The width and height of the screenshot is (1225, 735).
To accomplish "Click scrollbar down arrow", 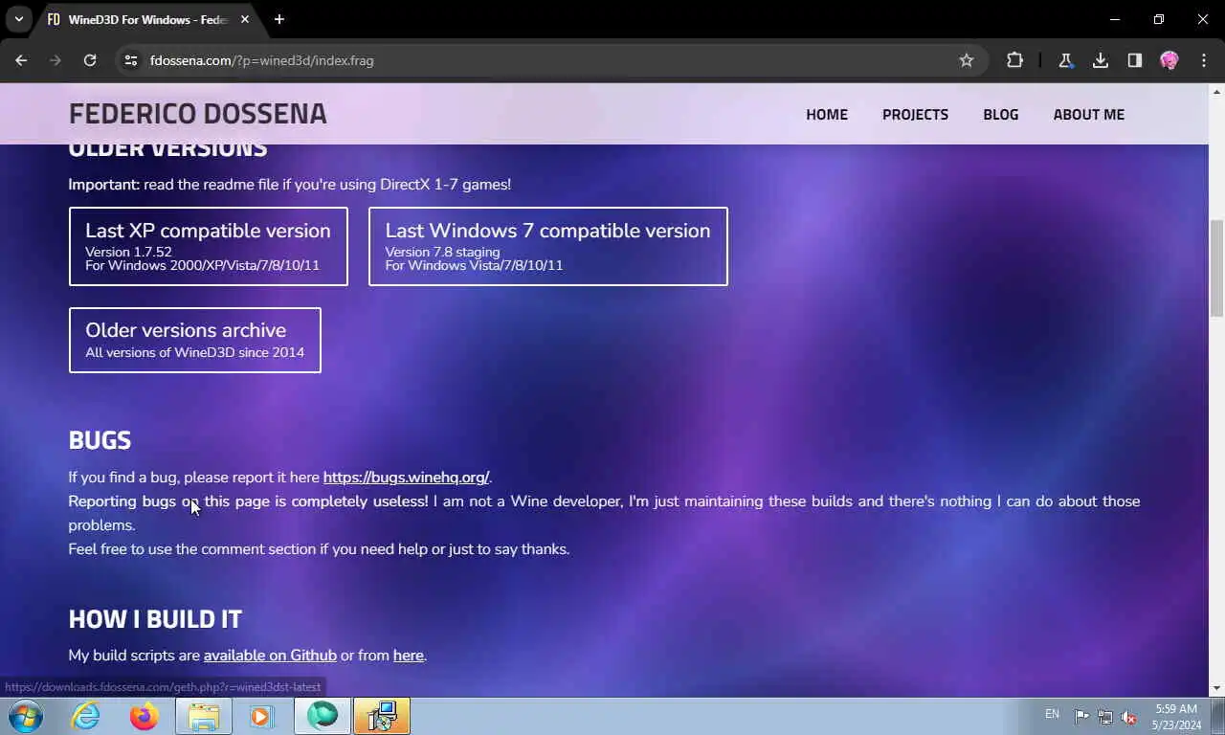I will pyautogui.click(x=1216, y=688).
